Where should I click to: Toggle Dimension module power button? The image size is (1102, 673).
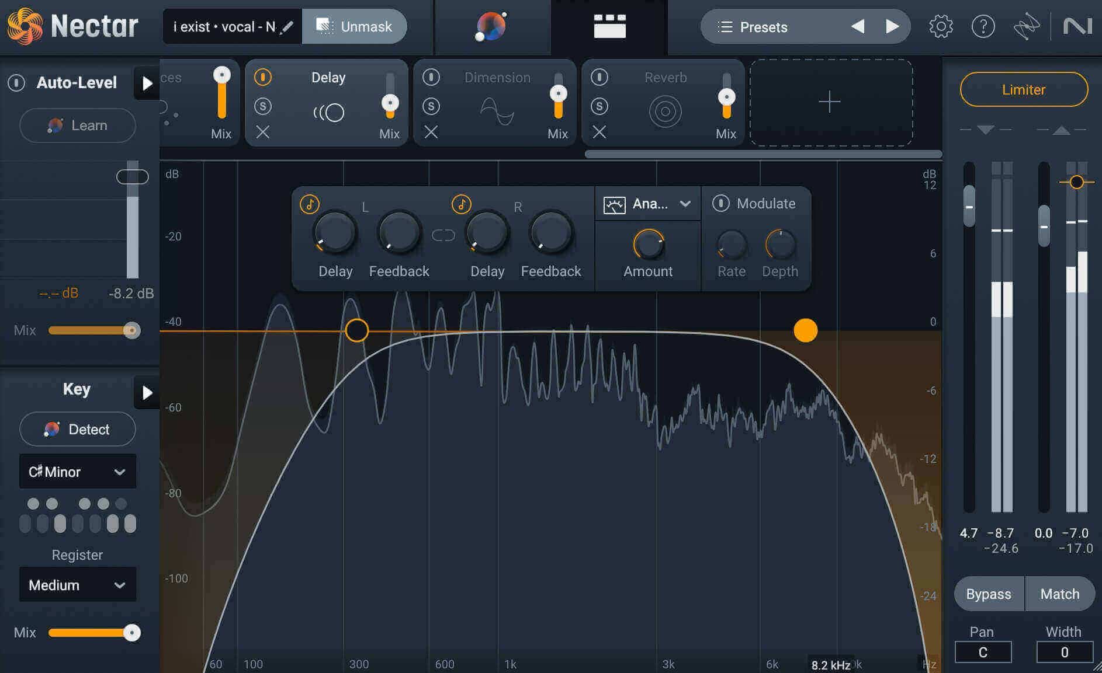431,77
